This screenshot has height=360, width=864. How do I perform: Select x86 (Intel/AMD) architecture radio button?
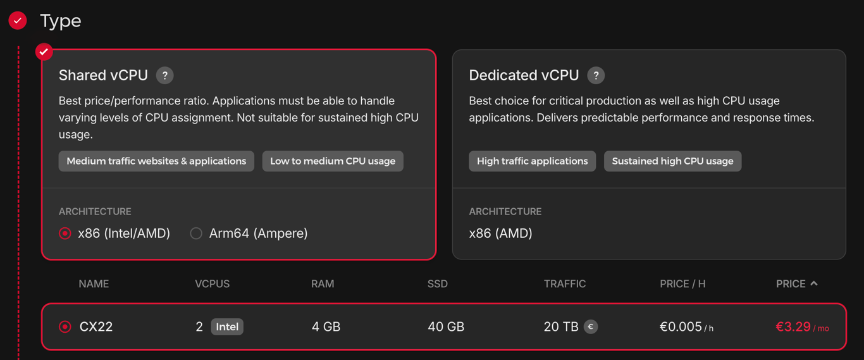click(x=65, y=233)
